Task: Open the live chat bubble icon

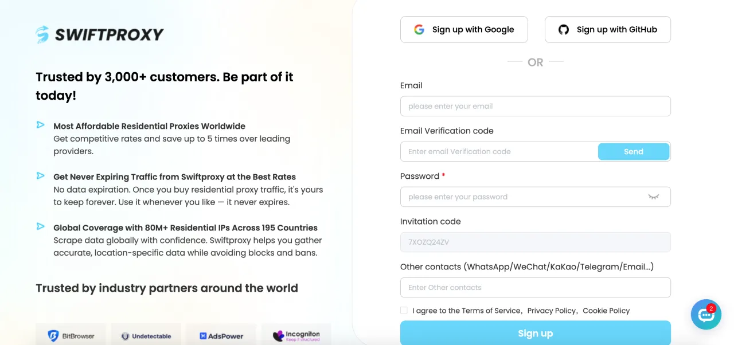Action: coord(705,314)
